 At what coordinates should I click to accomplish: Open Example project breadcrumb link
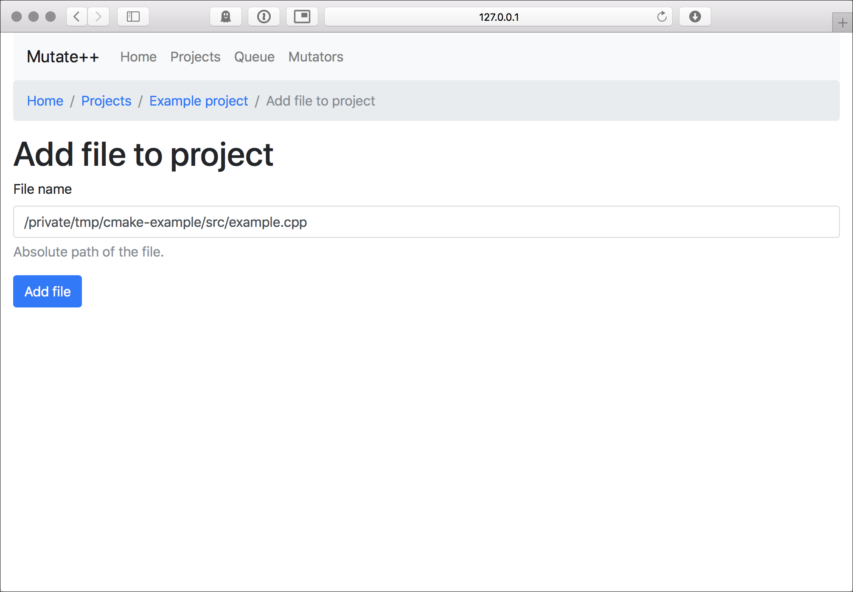(199, 101)
